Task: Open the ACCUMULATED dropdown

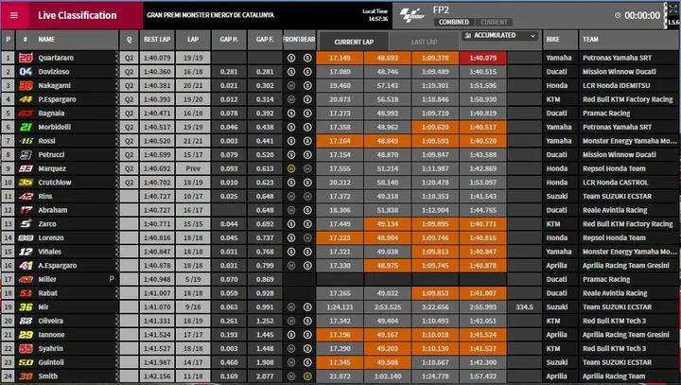Action: pyautogui.click(x=500, y=36)
